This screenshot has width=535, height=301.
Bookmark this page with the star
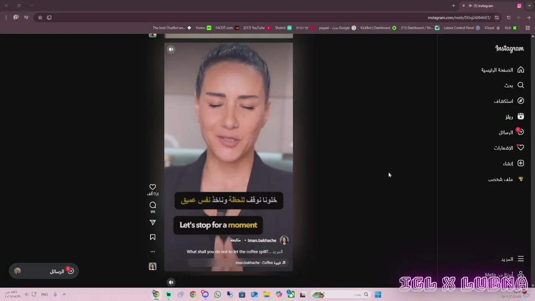[40, 18]
